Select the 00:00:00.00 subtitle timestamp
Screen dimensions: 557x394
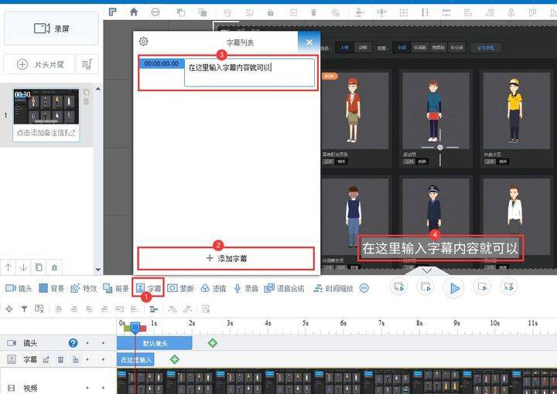pos(162,64)
